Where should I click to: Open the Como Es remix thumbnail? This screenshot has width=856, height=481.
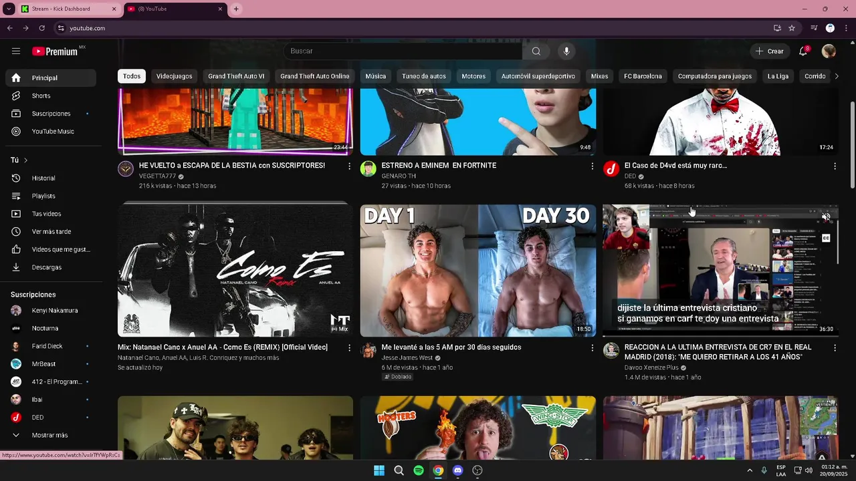pos(235,270)
